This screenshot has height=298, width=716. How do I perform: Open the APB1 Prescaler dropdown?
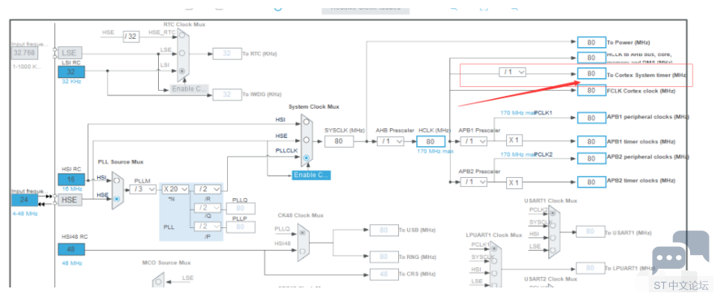[474, 141]
